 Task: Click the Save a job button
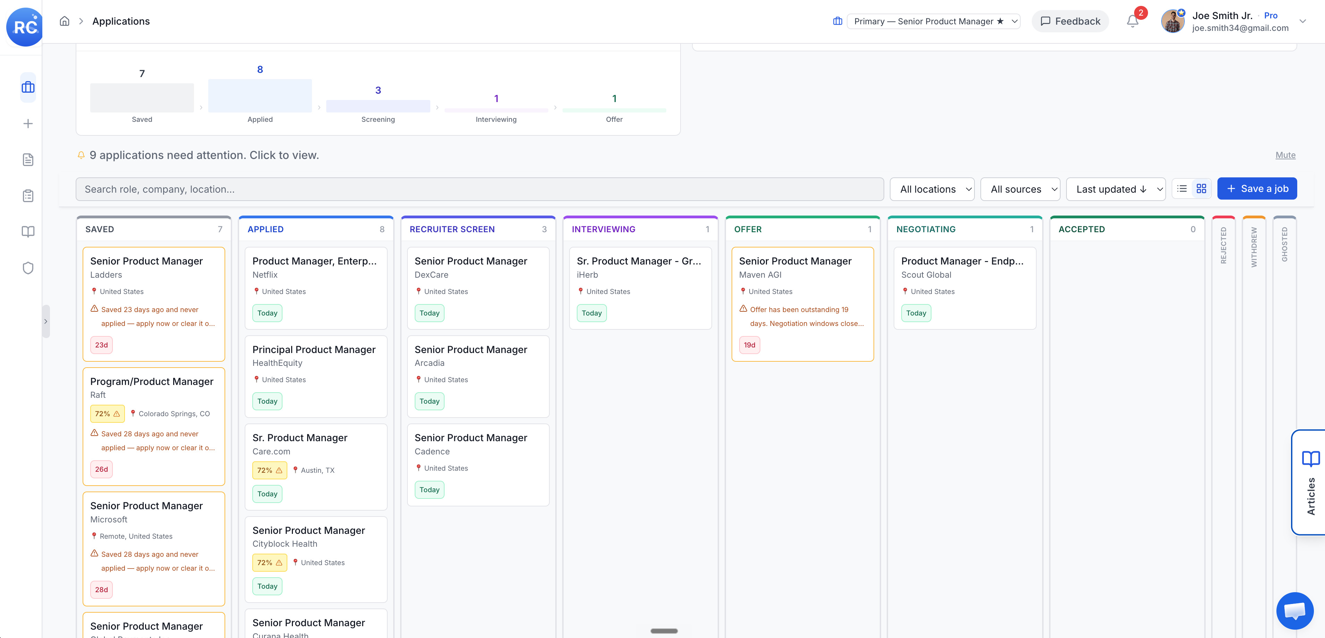[1257, 189]
